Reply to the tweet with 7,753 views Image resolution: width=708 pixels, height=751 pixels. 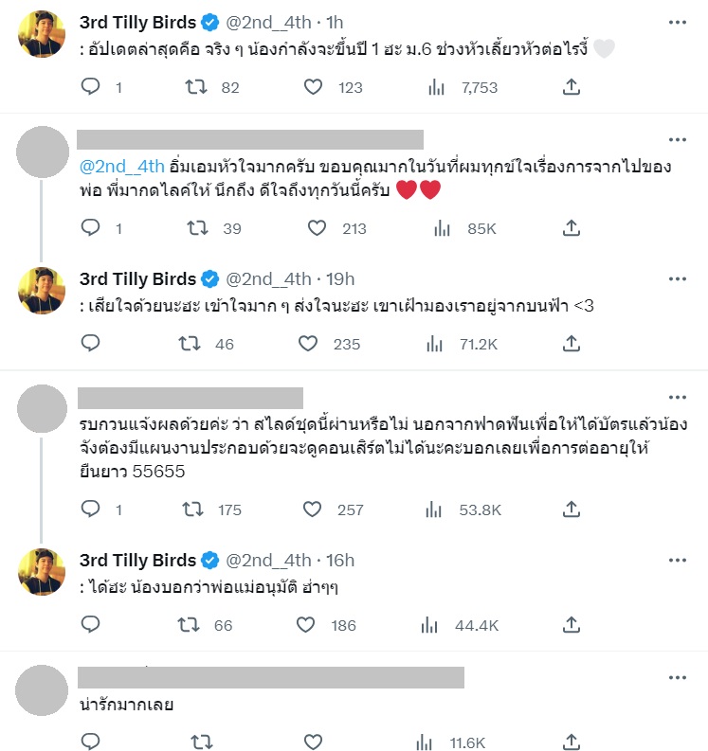(91, 88)
